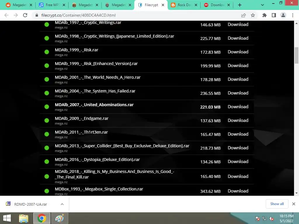The height and width of the screenshot is (224, 299).
Task: Open the tab search dropdown arrow
Action: point(263,5)
